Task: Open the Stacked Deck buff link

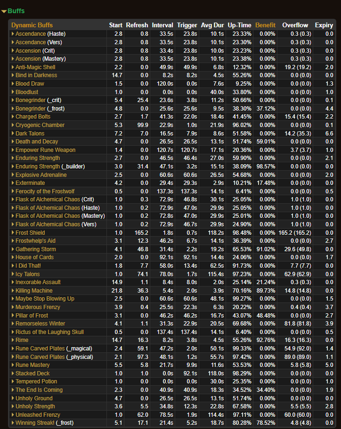Action: 32,373
